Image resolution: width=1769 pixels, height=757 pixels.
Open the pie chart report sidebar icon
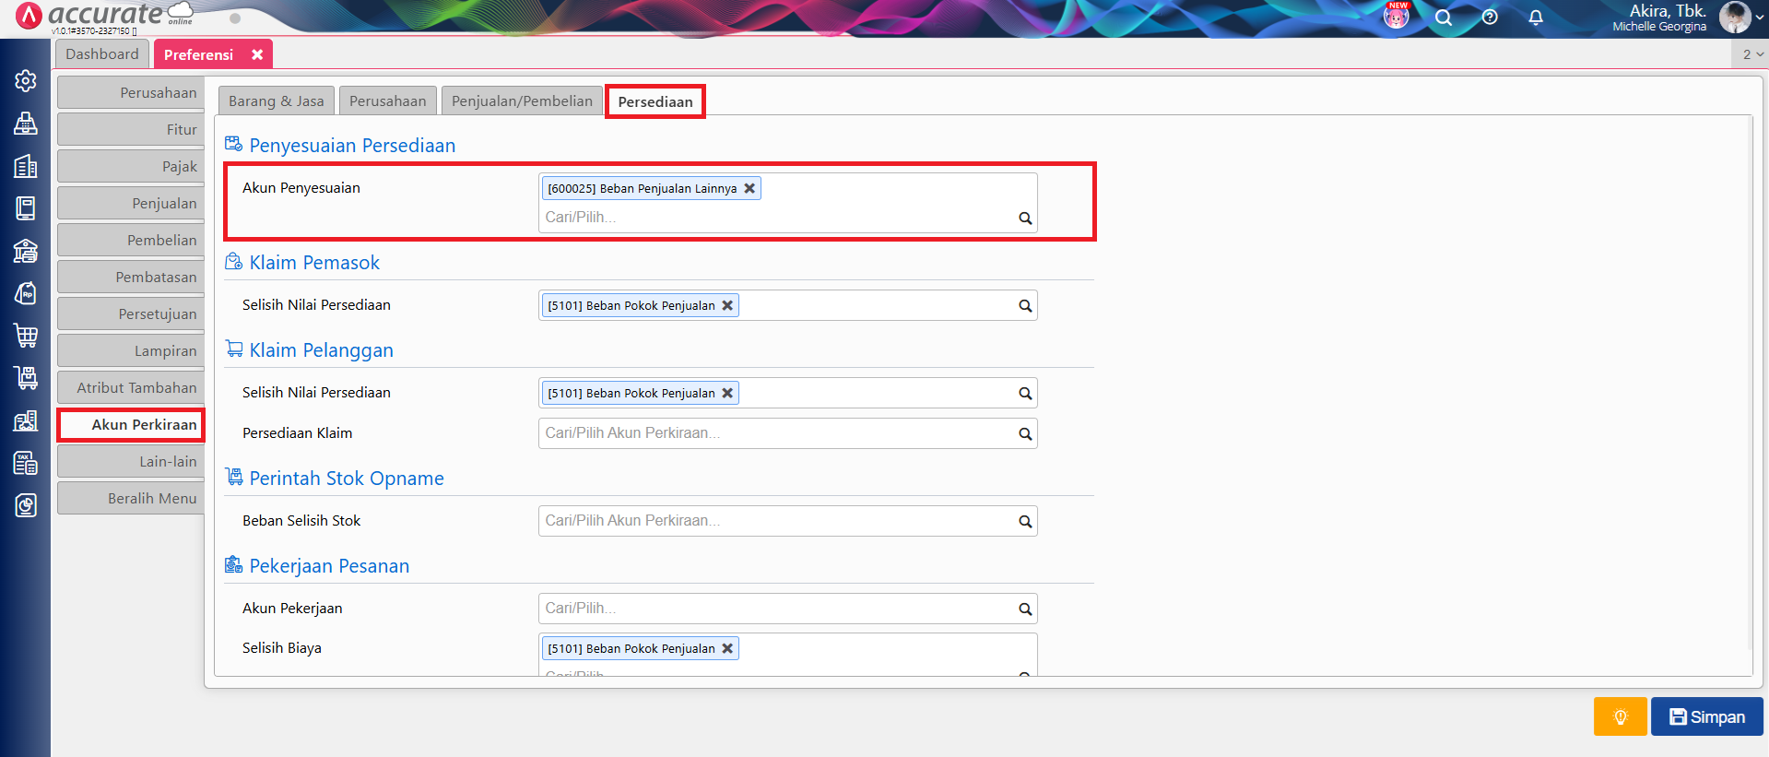click(26, 505)
